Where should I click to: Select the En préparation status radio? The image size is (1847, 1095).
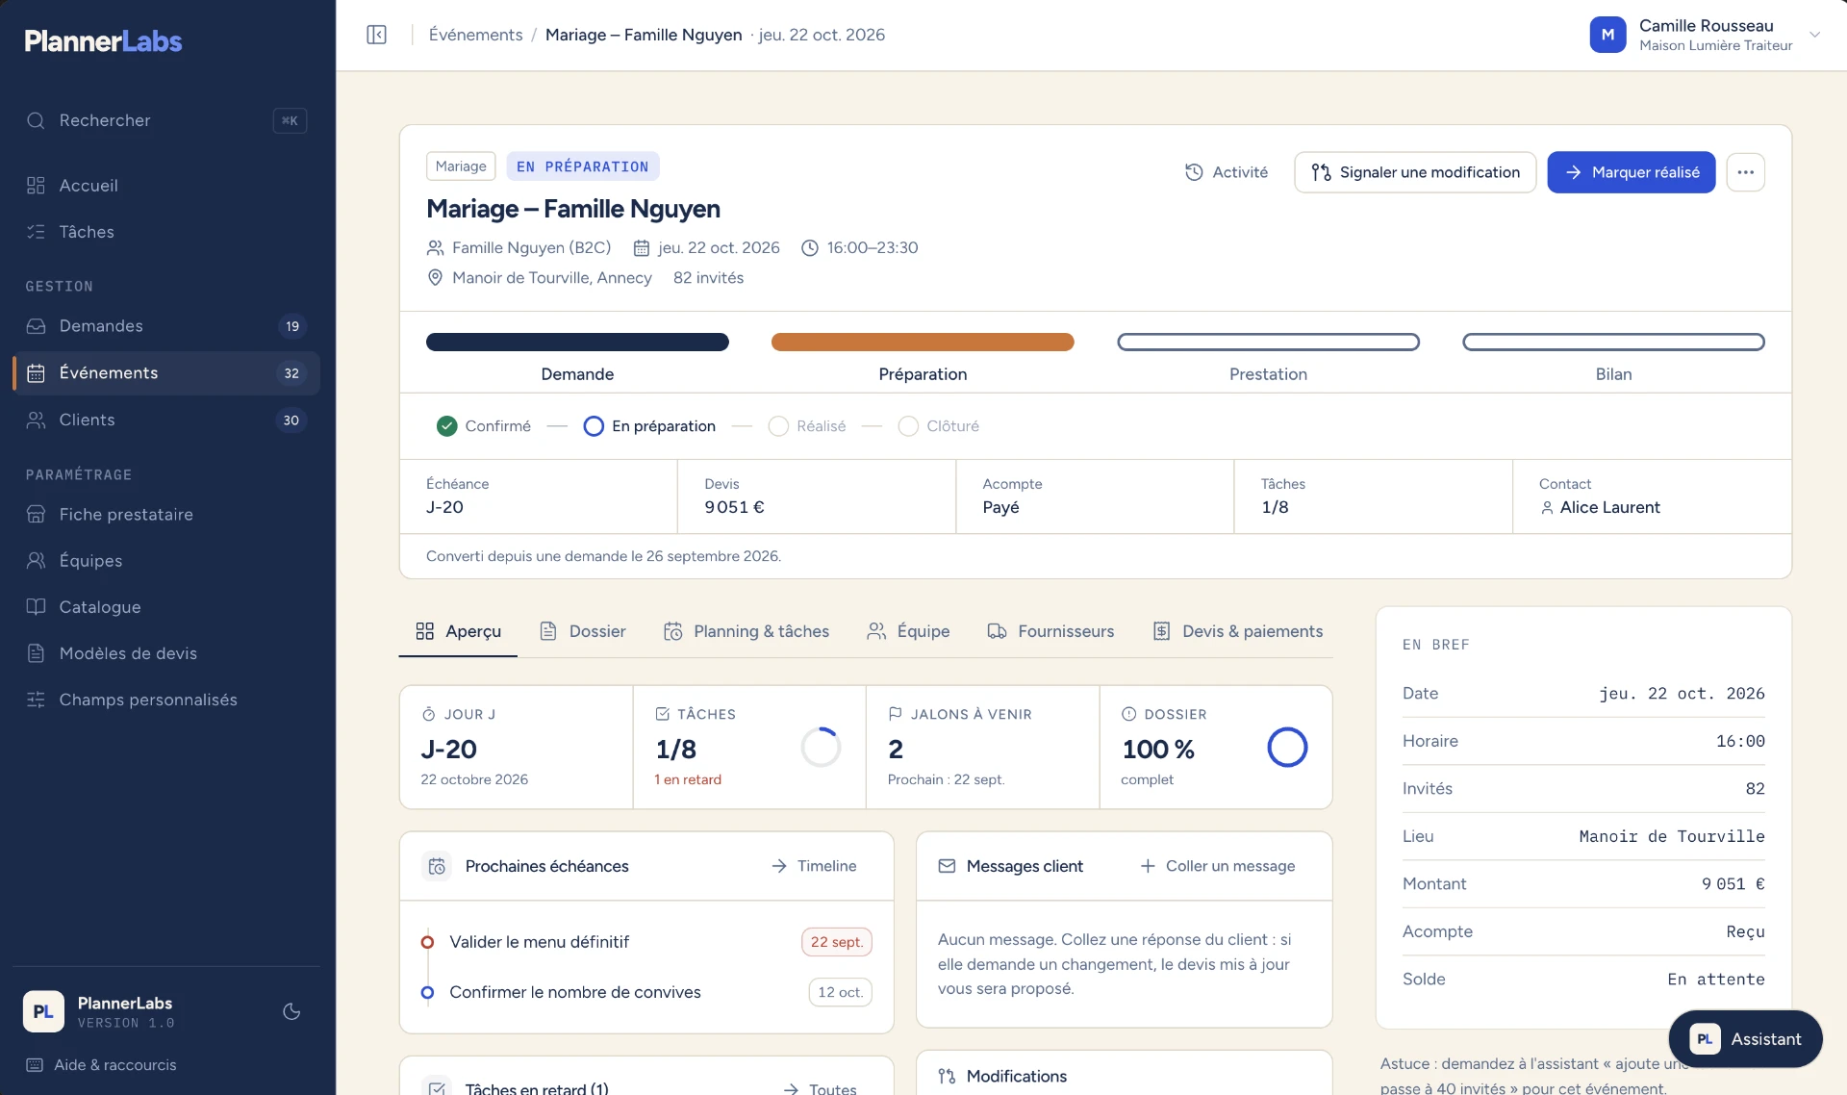click(594, 426)
